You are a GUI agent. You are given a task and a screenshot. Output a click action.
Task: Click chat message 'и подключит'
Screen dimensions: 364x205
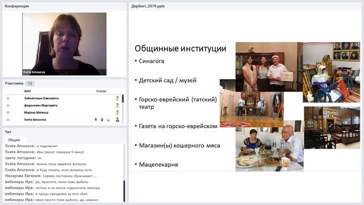click(x=47, y=146)
